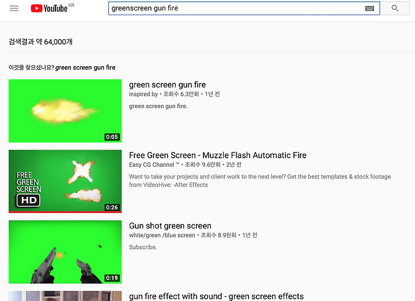The height and width of the screenshot is (301, 415).
Task: Open thumbnail of yellow muzzle flash video
Action: (65, 111)
